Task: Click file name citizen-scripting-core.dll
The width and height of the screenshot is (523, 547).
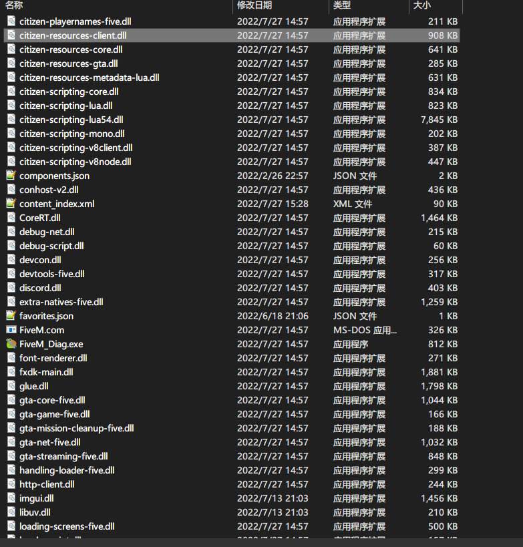Action: [69, 92]
